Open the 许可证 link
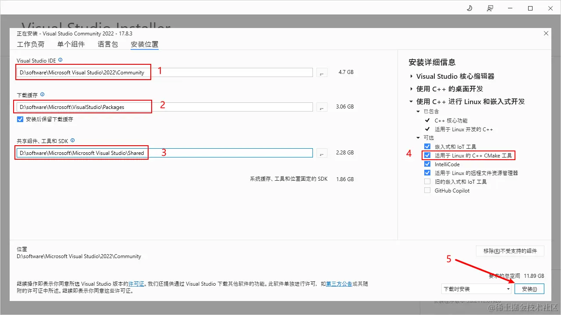The image size is (561, 315). point(136,284)
